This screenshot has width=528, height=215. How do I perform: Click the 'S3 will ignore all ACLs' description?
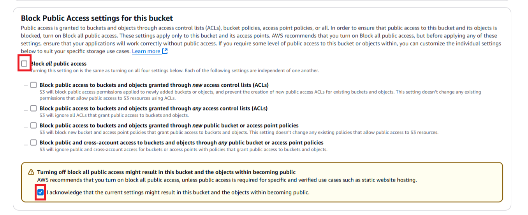[114, 115]
